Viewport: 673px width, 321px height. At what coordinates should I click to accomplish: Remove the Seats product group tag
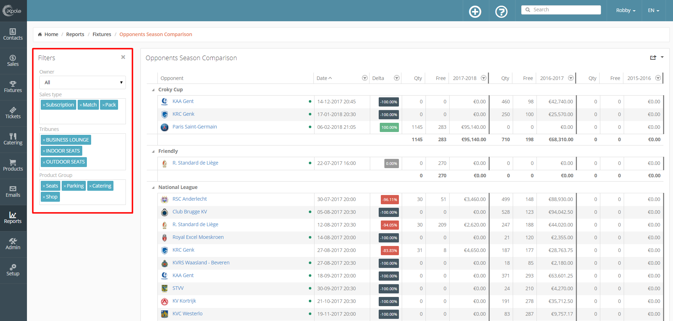[44, 186]
